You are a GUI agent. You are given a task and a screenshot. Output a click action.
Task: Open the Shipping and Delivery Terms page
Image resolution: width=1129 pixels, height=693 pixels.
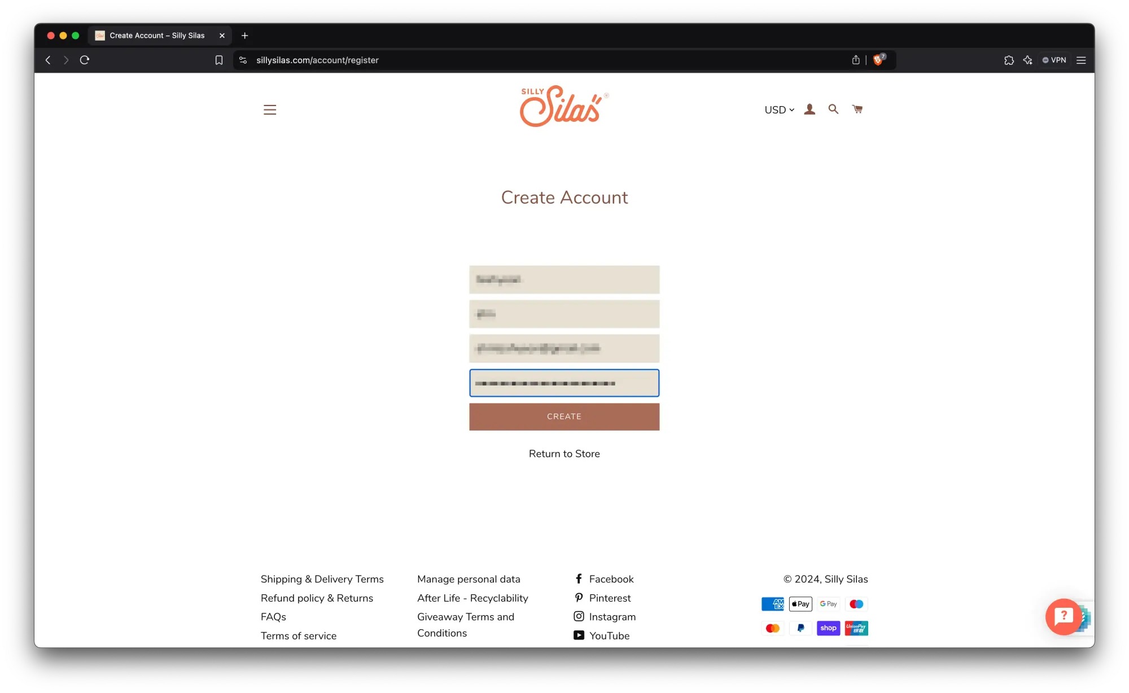click(322, 578)
